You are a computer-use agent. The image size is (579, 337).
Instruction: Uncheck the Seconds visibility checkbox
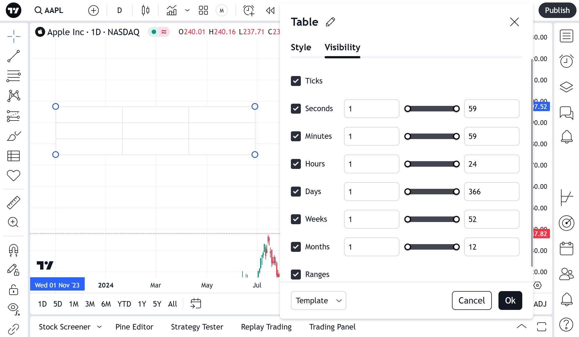296,109
